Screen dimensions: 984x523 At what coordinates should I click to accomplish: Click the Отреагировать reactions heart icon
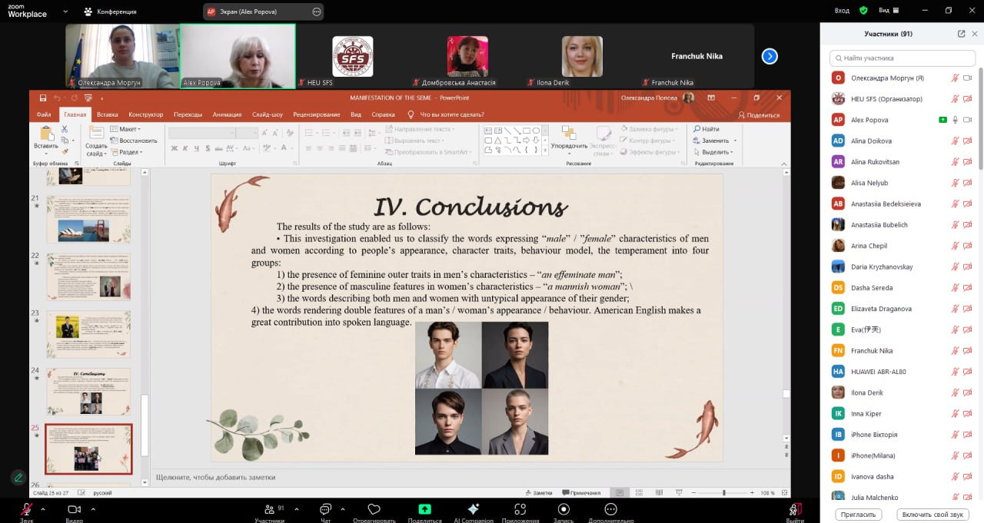click(x=374, y=509)
